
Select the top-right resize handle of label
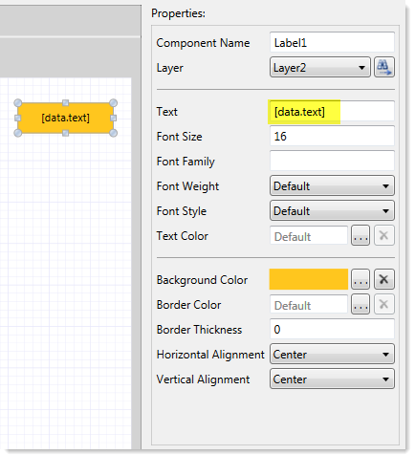113,103
